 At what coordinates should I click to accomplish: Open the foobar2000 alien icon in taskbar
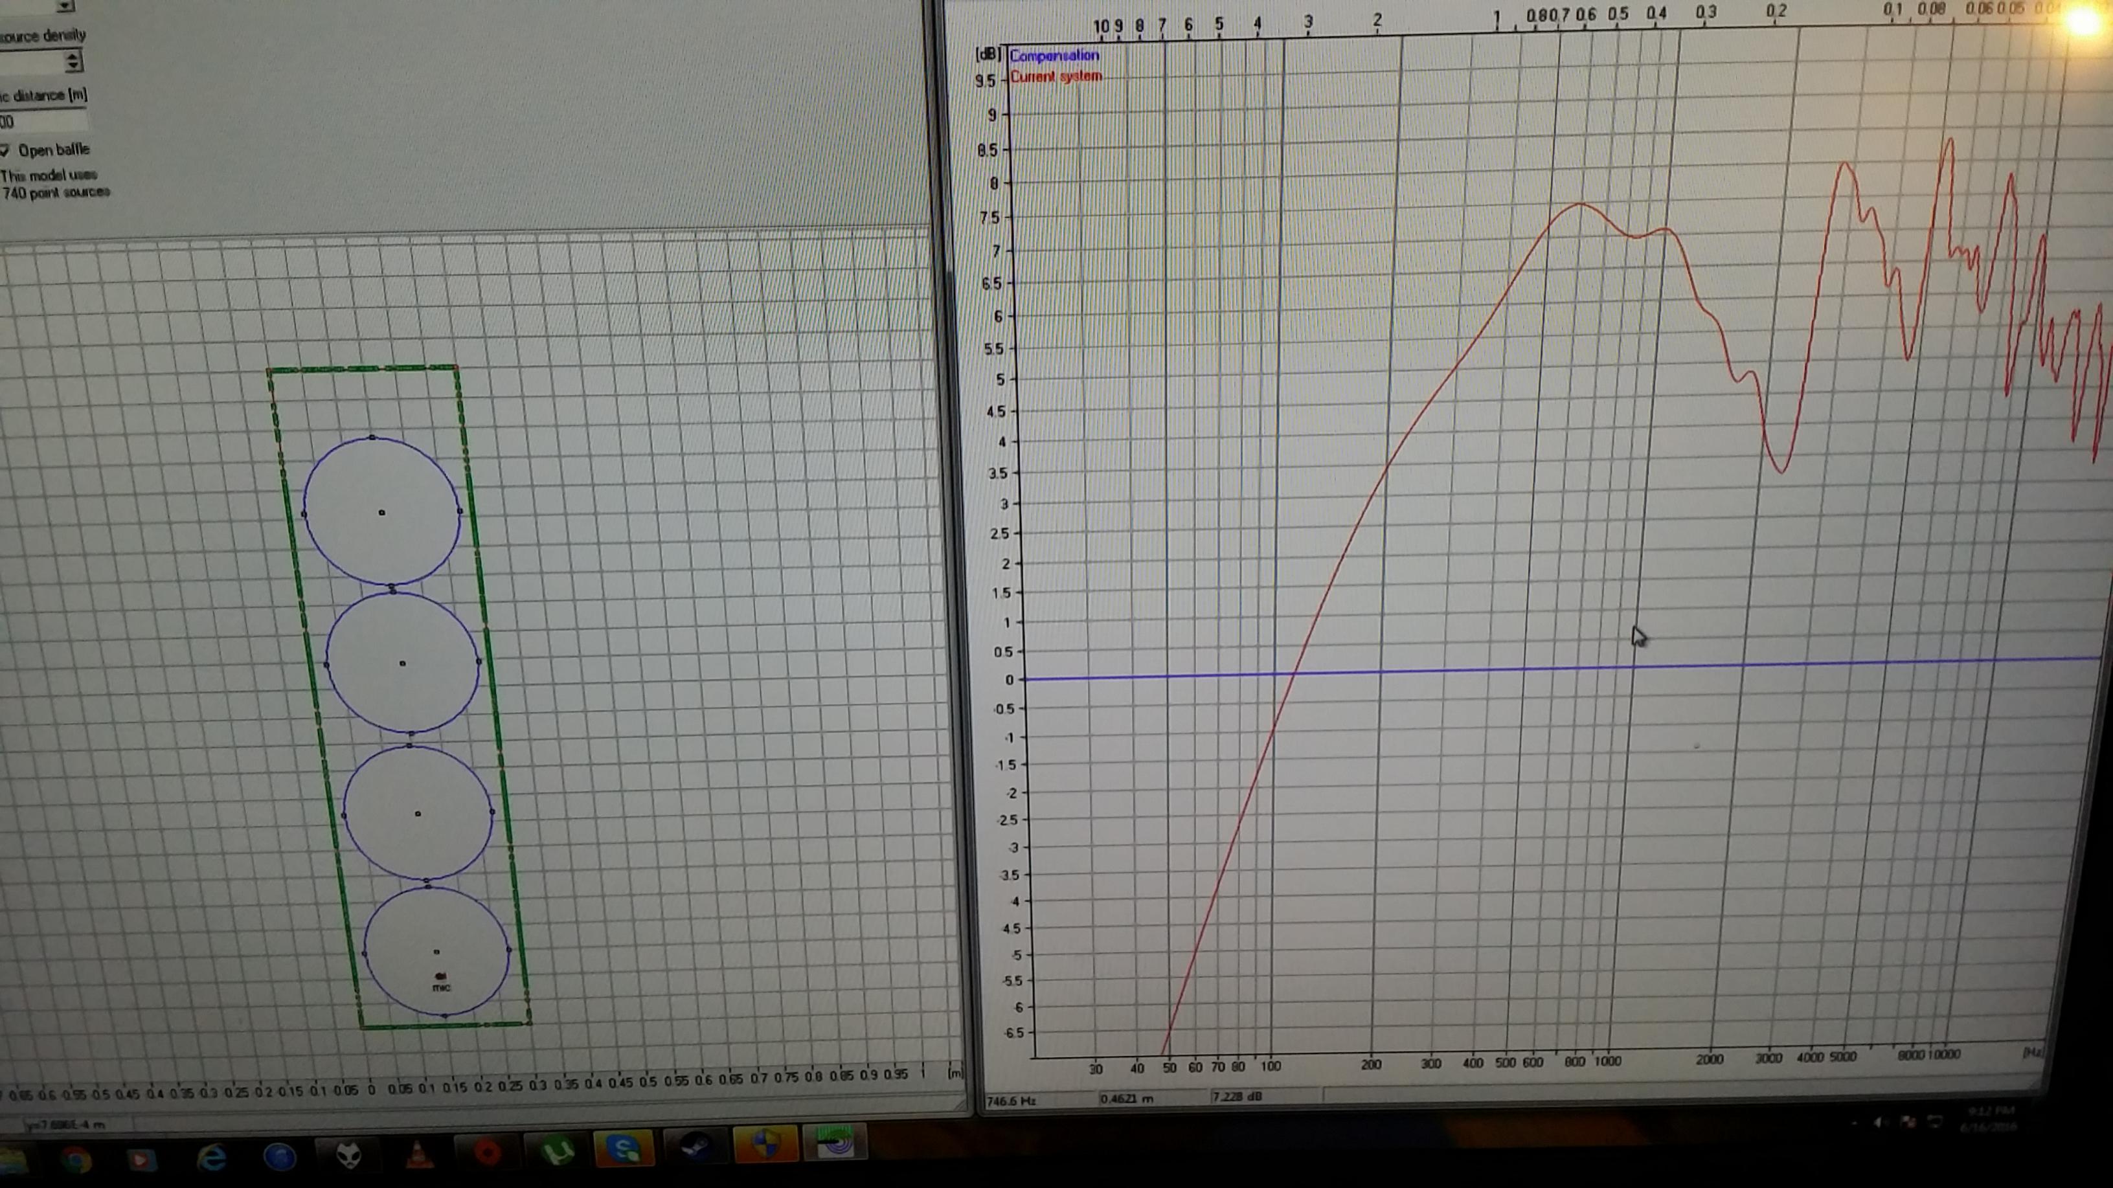[348, 1155]
